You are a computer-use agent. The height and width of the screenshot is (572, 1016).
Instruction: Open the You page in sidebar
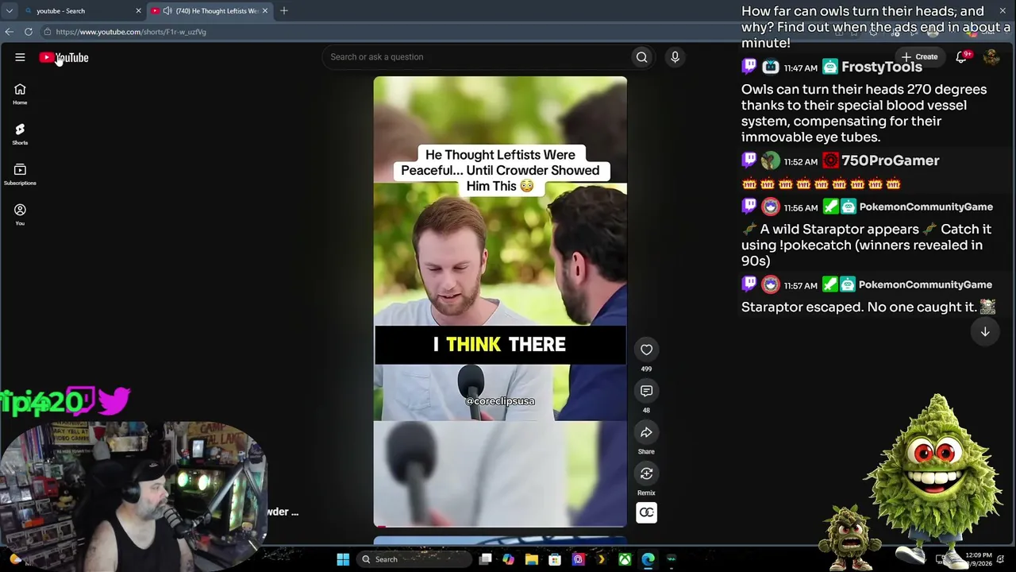pos(20,214)
